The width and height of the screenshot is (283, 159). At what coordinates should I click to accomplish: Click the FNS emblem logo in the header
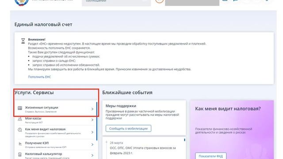pos(22,3)
